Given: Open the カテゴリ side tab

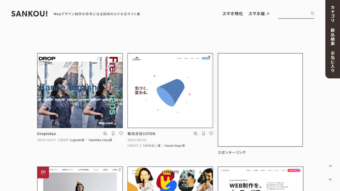Looking at the screenshot, I should (x=333, y=14).
